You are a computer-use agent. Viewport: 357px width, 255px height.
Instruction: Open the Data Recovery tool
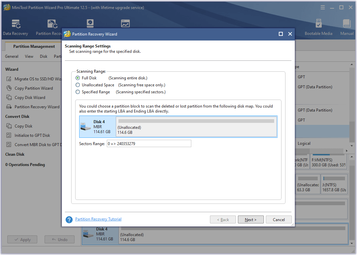(16, 27)
